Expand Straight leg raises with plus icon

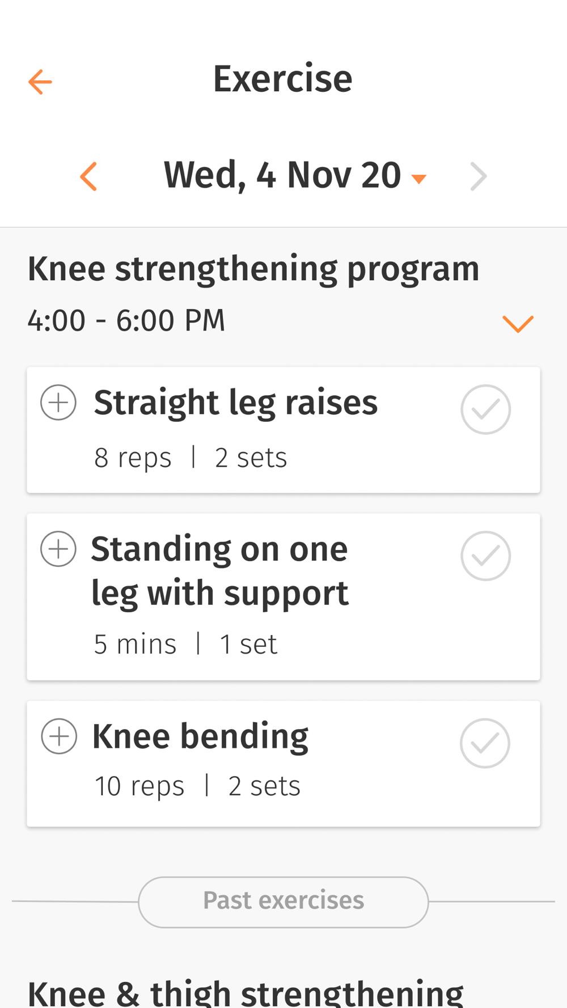58,403
